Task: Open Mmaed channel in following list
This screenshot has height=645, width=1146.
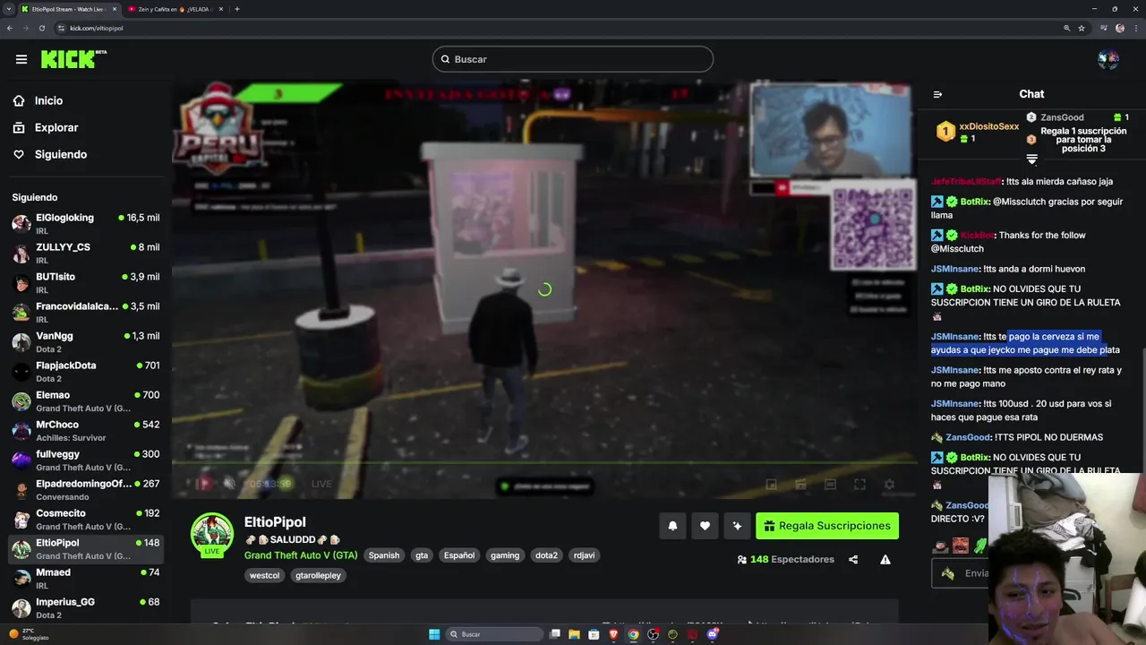Action: [86, 579]
